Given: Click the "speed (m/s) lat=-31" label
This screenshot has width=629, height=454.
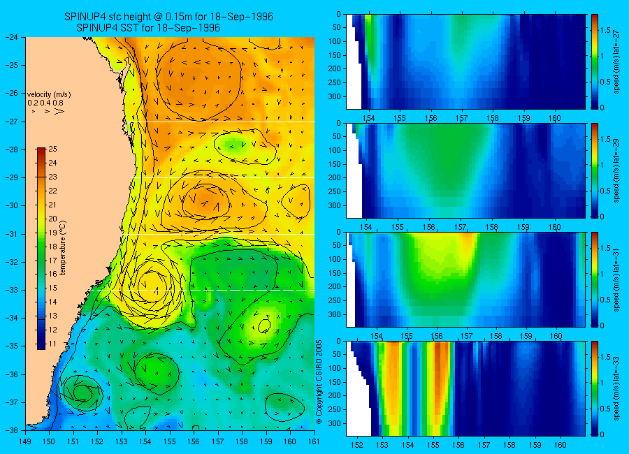Looking at the screenshot, I should [x=616, y=279].
